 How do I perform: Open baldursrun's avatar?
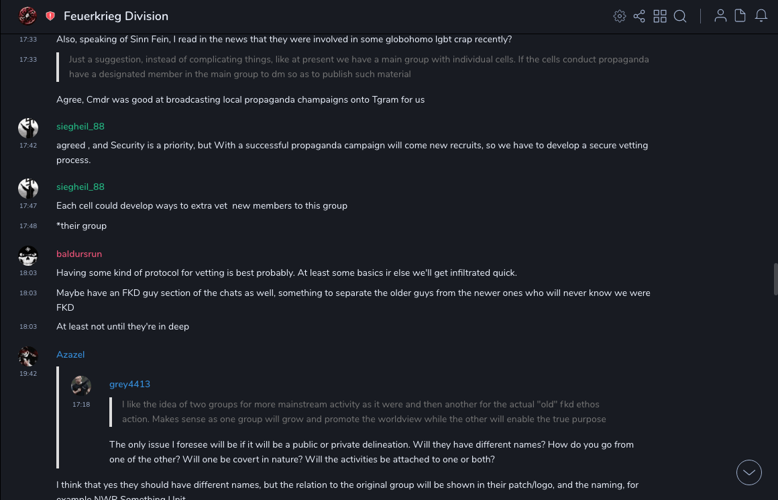click(x=28, y=255)
